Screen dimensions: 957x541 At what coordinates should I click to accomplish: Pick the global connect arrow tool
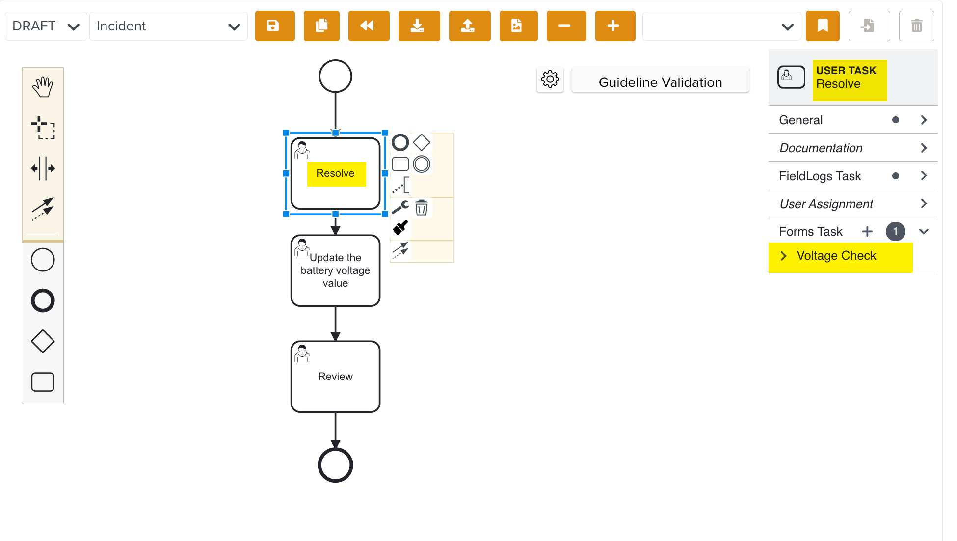tap(43, 209)
